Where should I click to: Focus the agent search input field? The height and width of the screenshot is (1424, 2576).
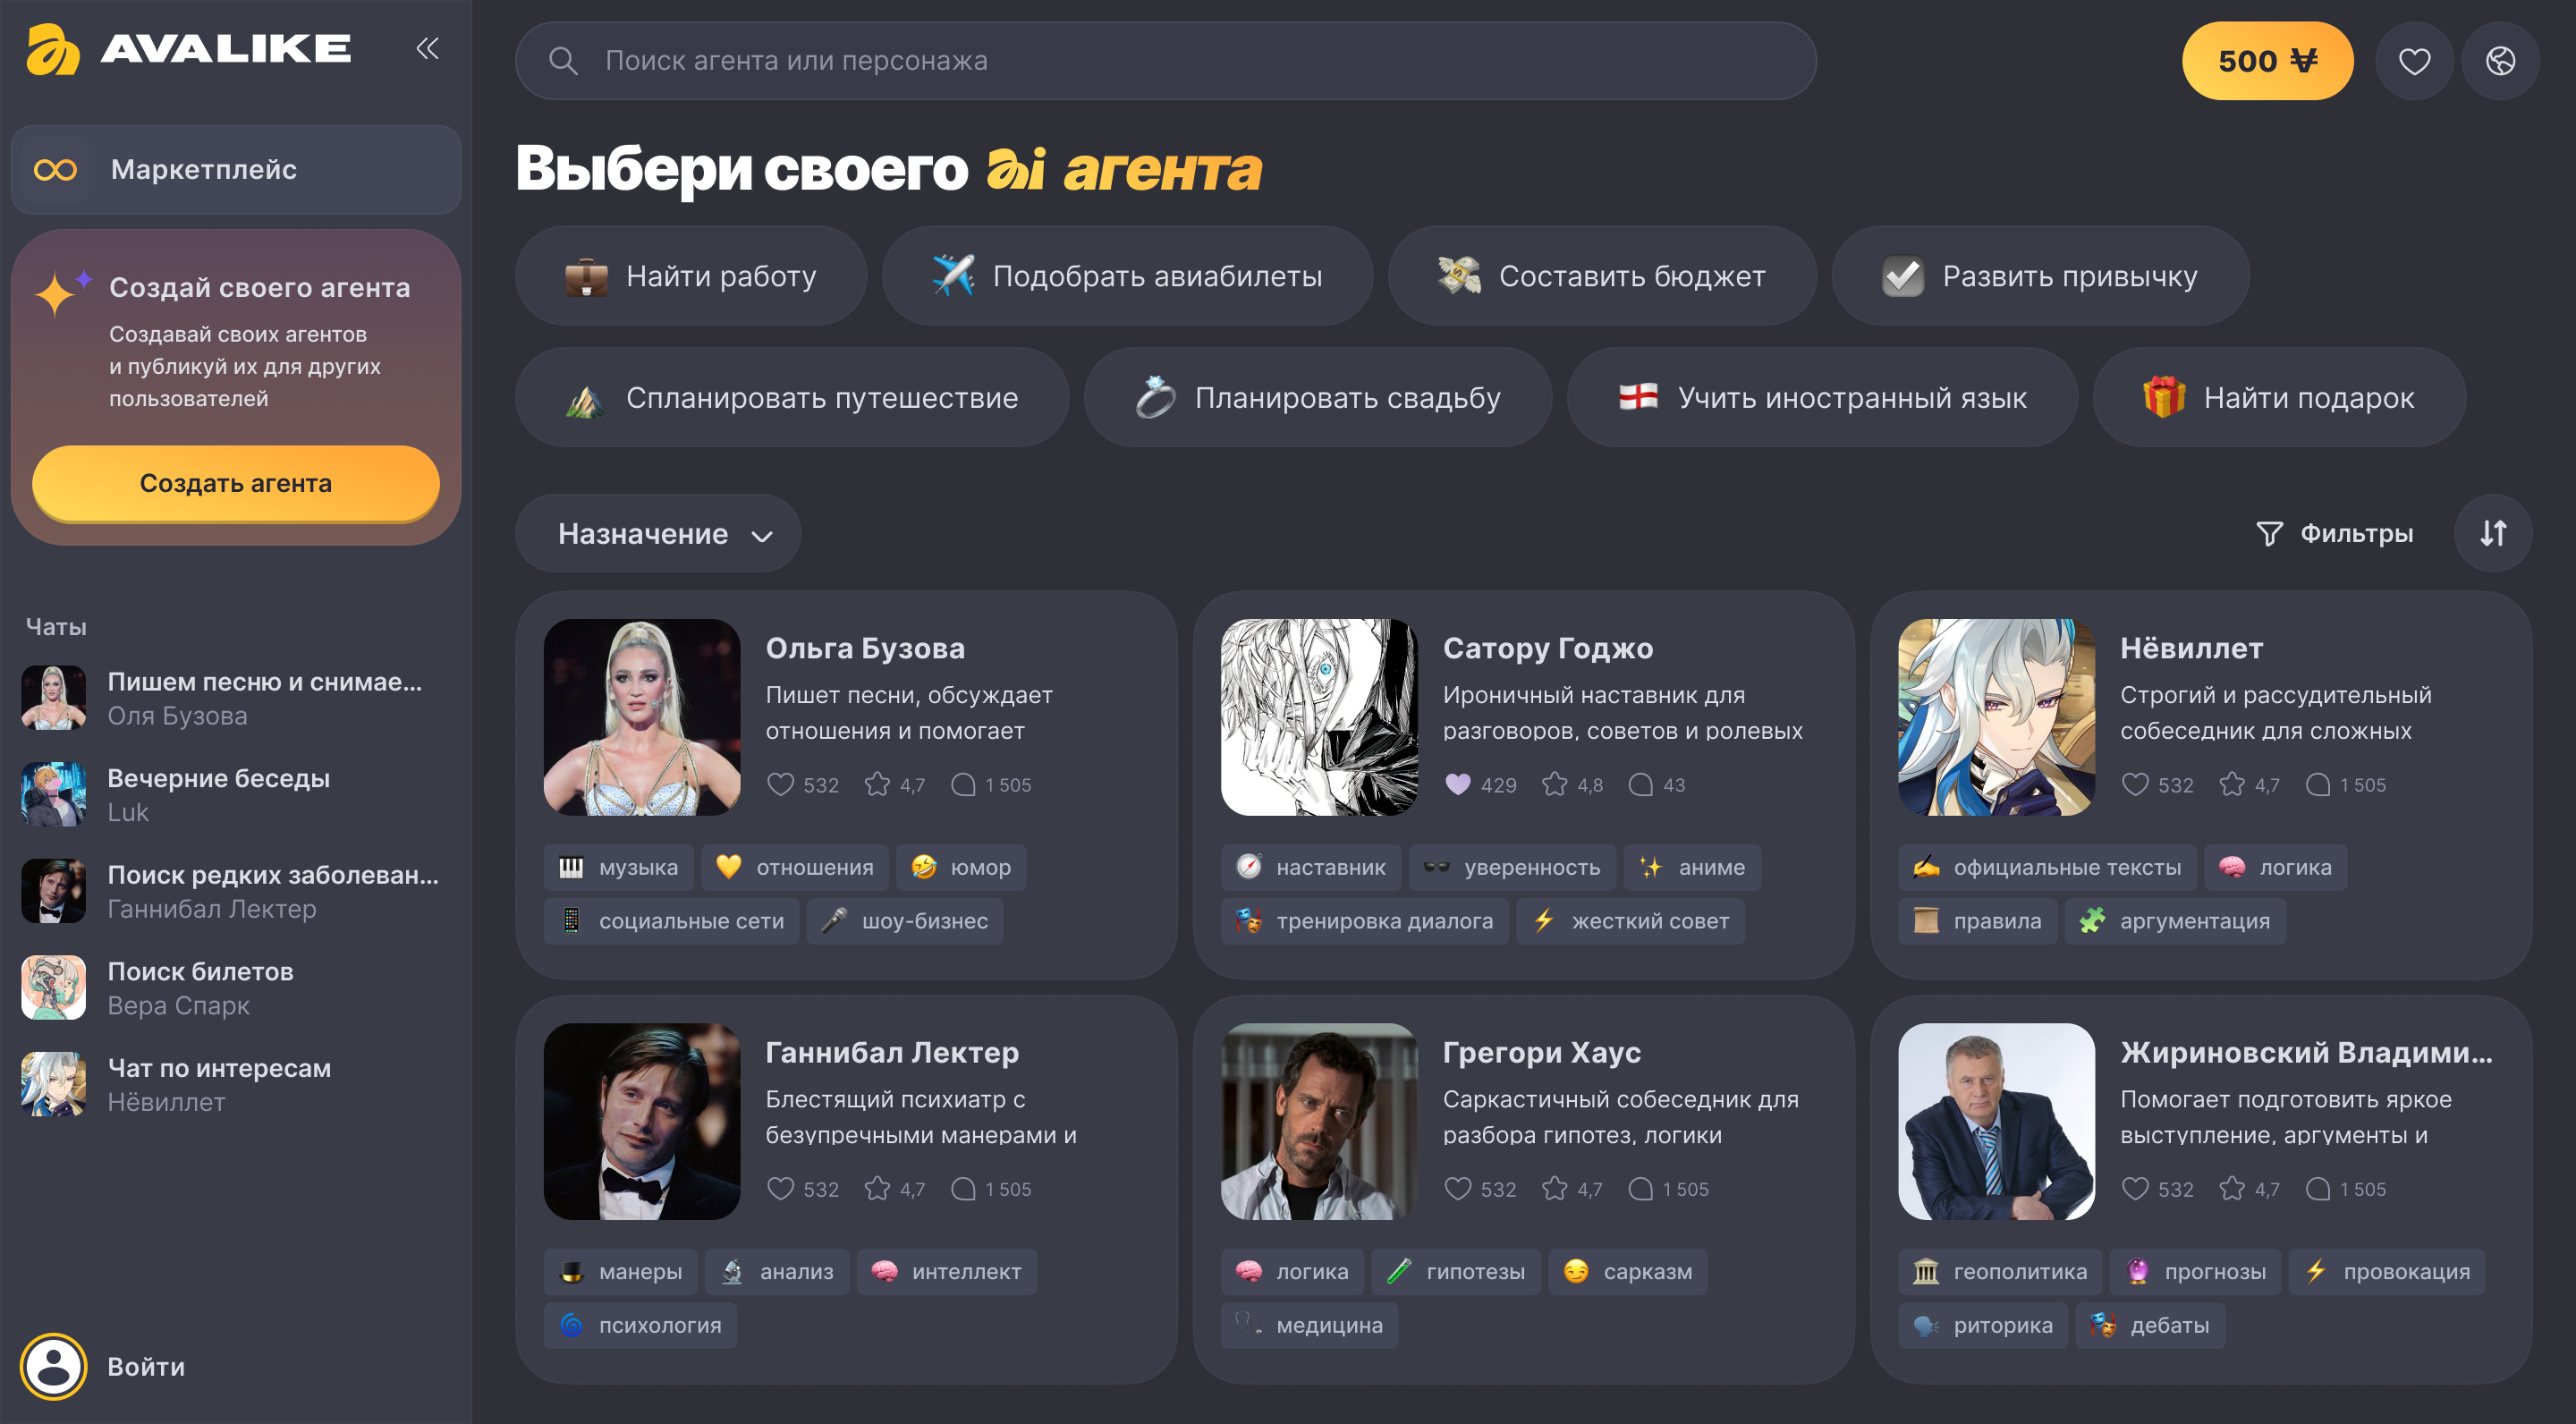(x=1165, y=61)
